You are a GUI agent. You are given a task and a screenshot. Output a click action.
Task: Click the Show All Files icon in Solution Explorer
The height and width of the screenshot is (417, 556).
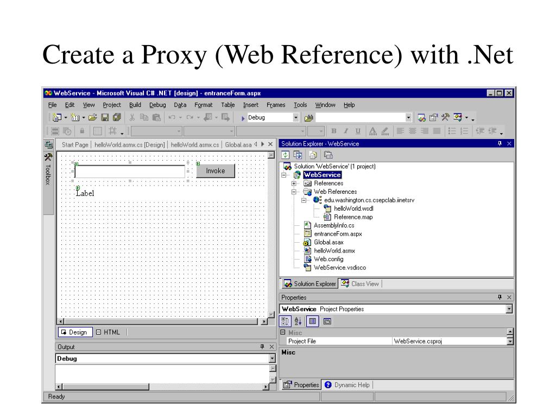[313, 155]
